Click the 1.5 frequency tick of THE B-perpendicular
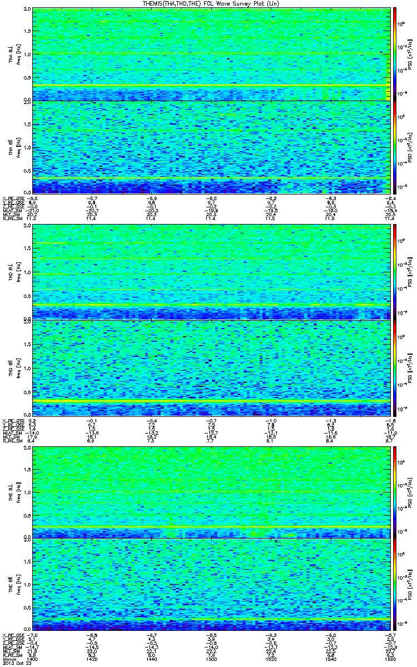 (27, 469)
